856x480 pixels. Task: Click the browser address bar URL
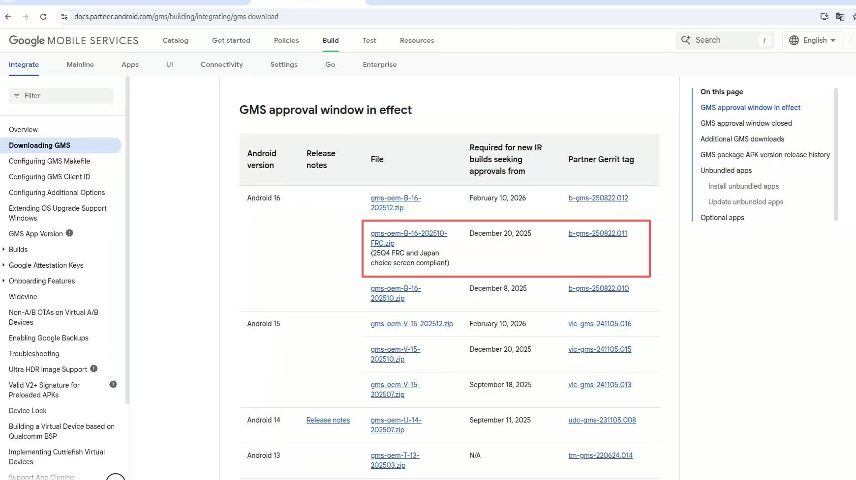176,17
